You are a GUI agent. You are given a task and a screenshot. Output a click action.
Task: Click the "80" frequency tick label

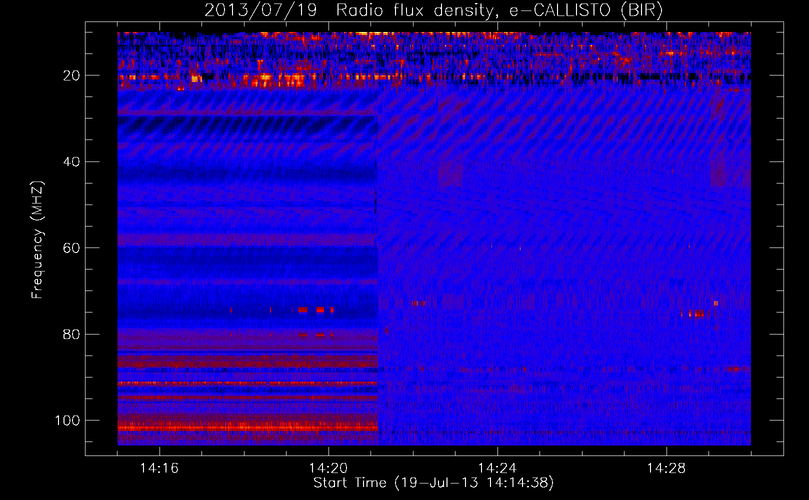coord(72,334)
